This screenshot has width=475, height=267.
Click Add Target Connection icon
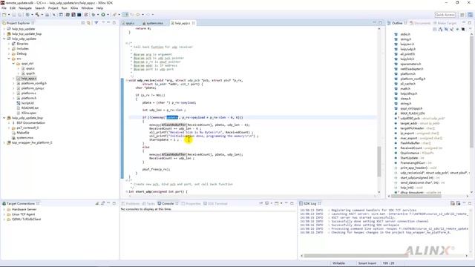pyautogui.click(x=97, y=203)
